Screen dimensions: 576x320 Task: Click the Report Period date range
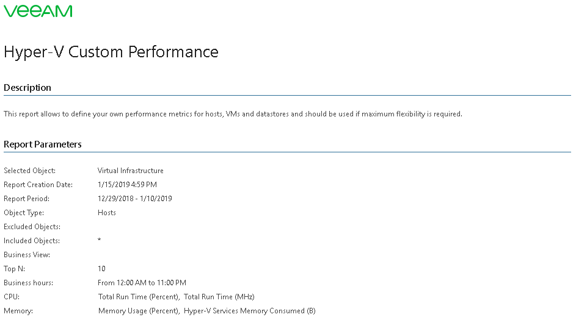tap(135, 199)
